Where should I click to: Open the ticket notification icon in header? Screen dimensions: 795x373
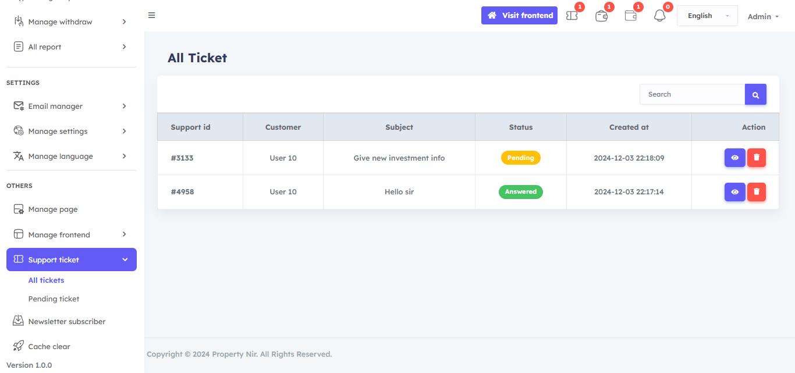click(572, 16)
